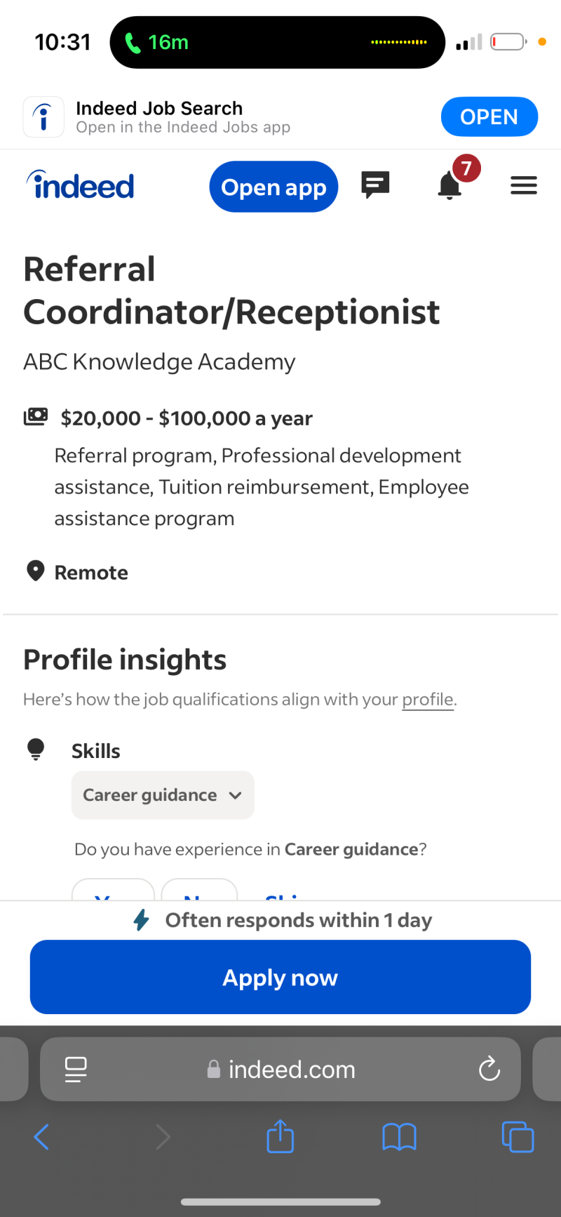This screenshot has width=561, height=1217.
Task: Tap the Remote location pin icon
Action: (36, 571)
